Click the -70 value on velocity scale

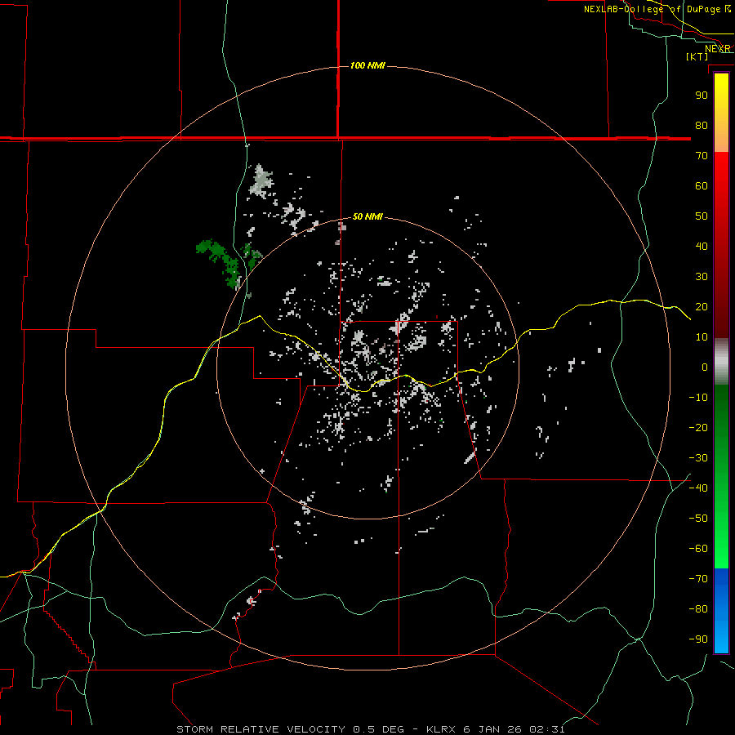click(698, 578)
